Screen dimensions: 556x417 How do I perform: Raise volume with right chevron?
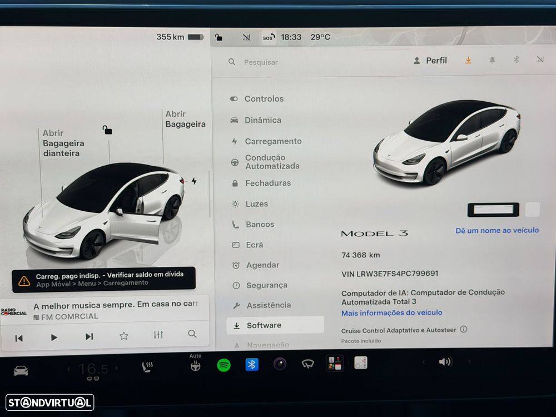click(469, 361)
